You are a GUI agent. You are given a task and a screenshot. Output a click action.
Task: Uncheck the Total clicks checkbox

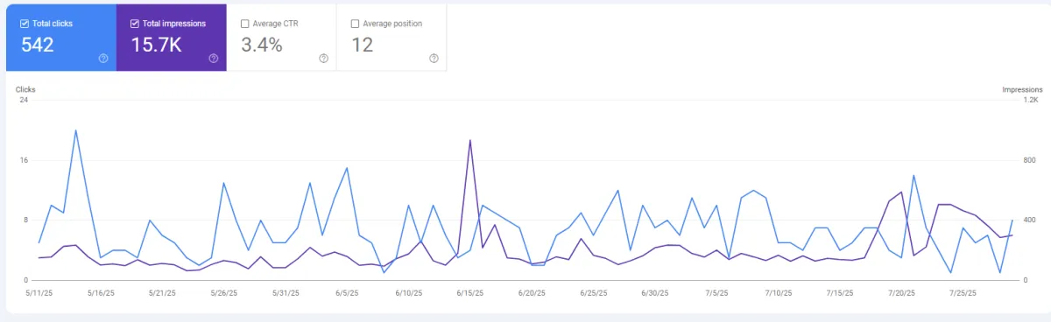pyautogui.click(x=25, y=24)
